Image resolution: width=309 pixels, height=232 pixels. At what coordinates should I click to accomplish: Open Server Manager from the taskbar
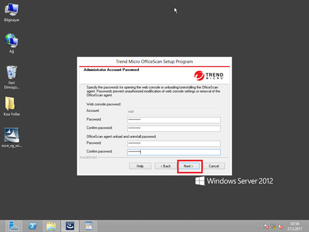[14, 226]
